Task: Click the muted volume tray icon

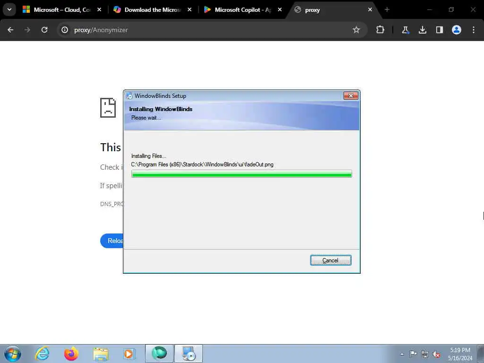Action: (x=436, y=354)
